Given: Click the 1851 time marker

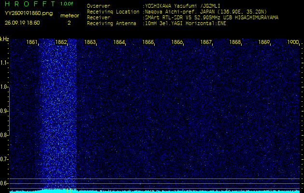Looking at the screenshot, I should pos(32,42).
